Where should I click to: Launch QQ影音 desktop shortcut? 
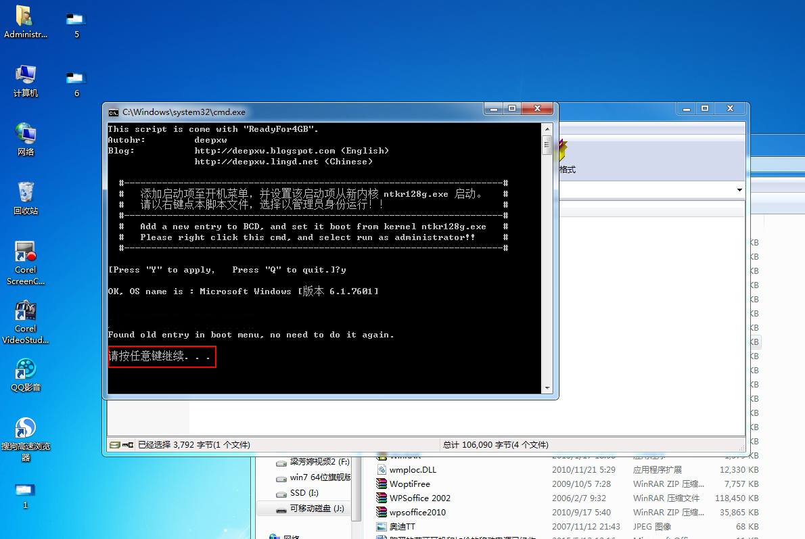point(25,375)
